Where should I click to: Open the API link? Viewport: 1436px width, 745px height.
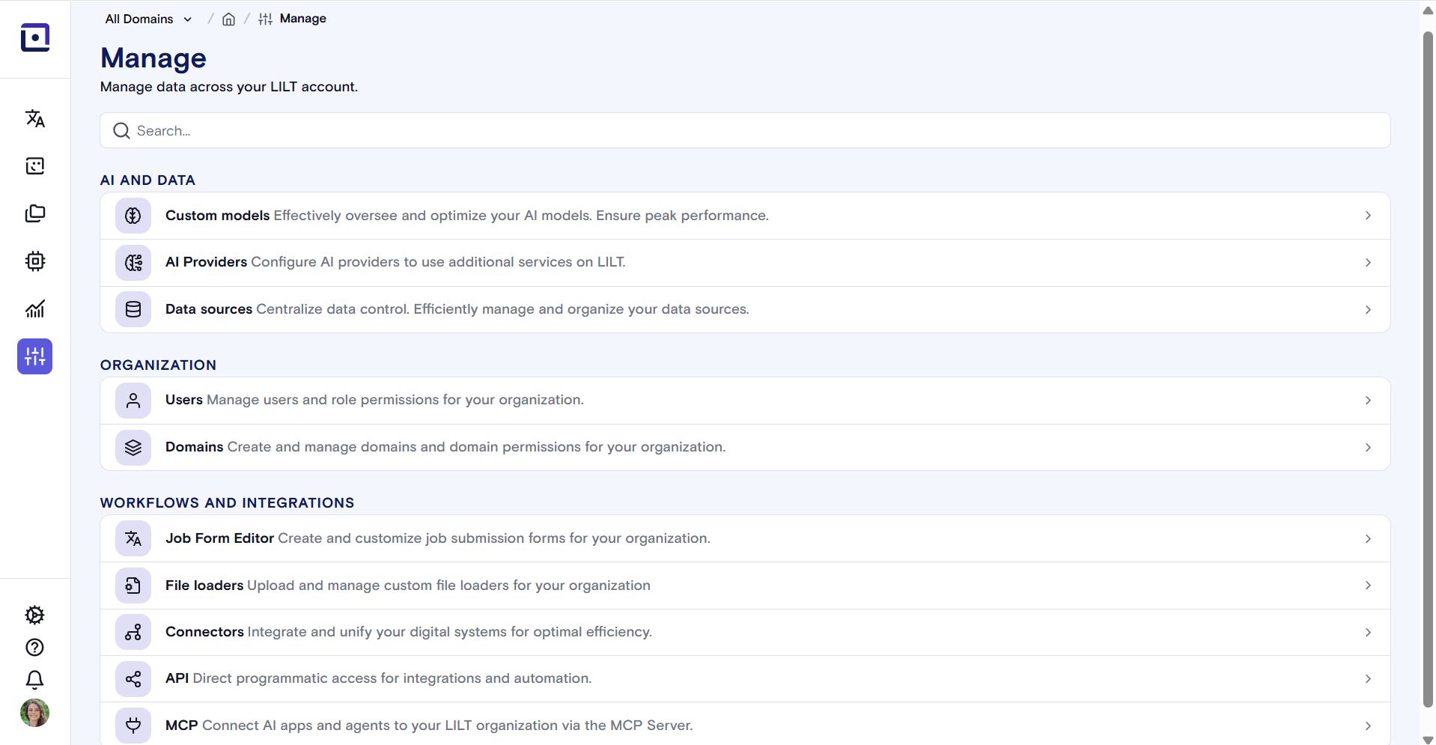[x=745, y=679]
